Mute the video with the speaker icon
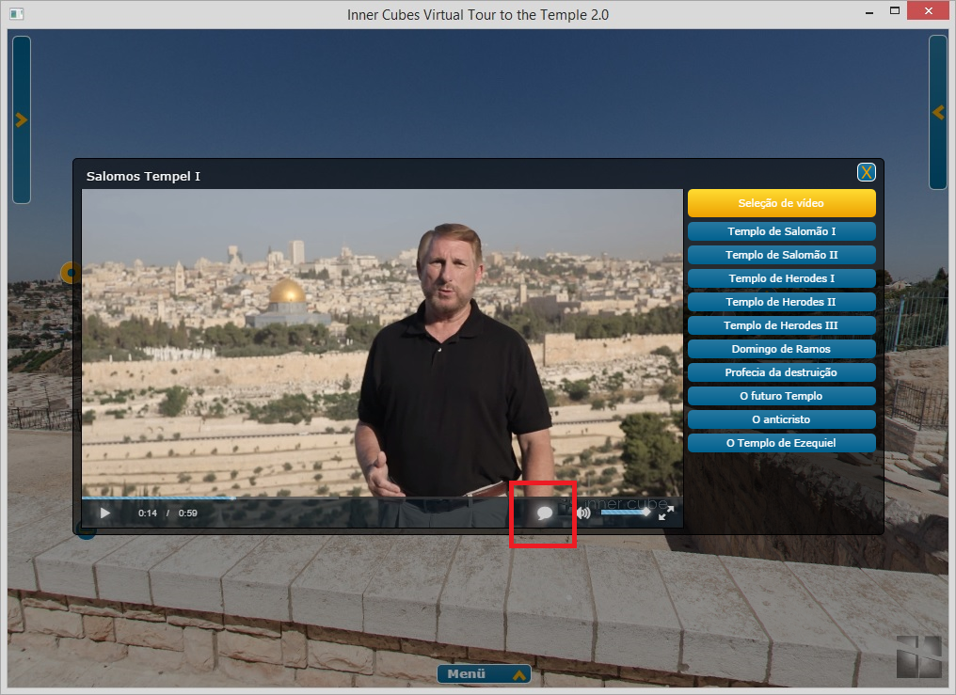This screenshot has height=695, width=956. point(583,513)
